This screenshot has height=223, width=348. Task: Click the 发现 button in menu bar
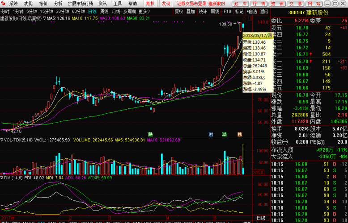coord(166,4)
